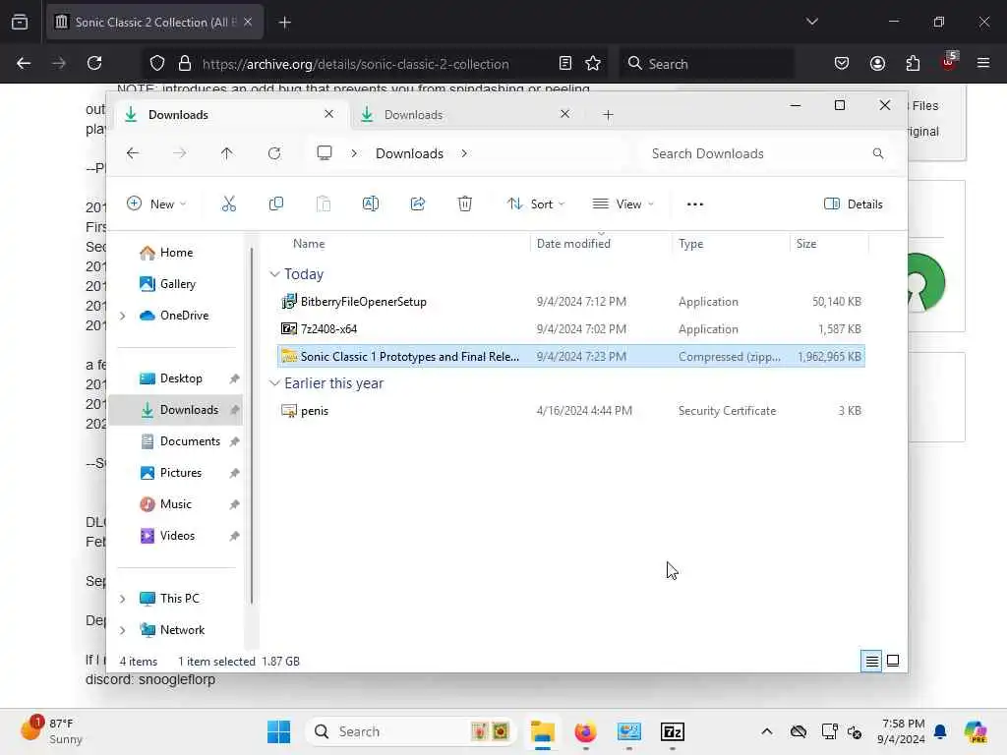
Task: Open the Windows Start menu
Action: tap(278, 731)
